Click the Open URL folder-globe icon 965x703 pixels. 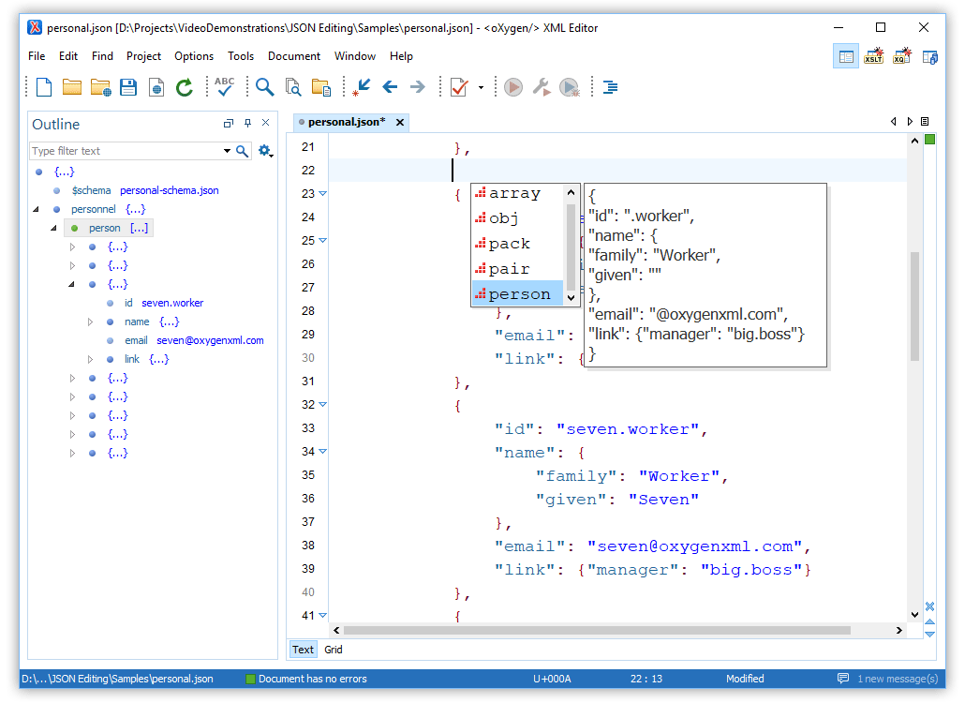coord(100,87)
